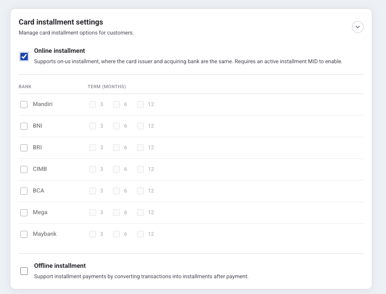Tick the BCA bank checkbox
The width and height of the screenshot is (386, 294).
(24, 191)
